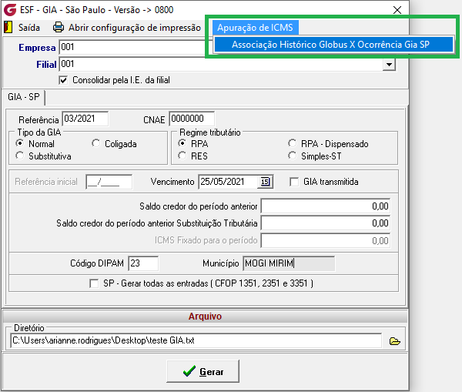The image size is (462, 392).
Task: Click the Regime tributário group label
Action: [x=210, y=132]
